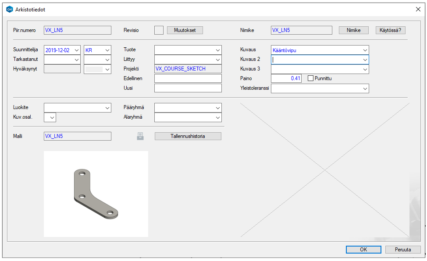
Task: Click the Edellinen input field
Action: [188, 78]
